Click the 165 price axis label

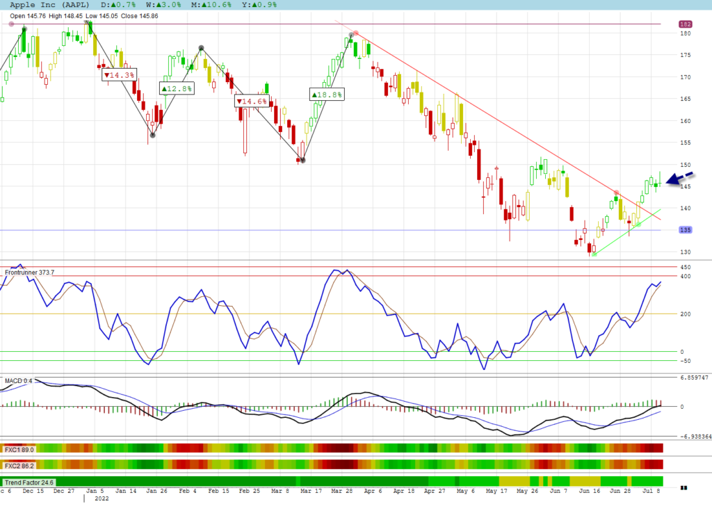coord(685,99)
